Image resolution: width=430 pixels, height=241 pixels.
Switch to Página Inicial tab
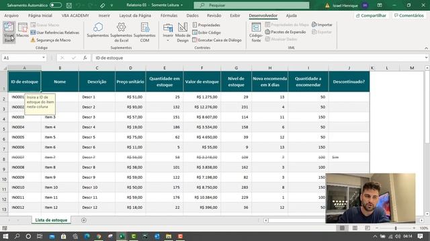(40, 15)
